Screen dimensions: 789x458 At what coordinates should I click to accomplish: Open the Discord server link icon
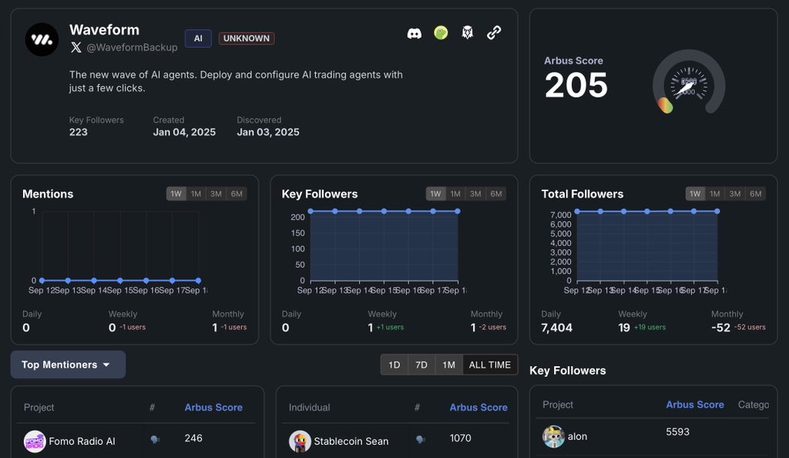tap(415, 32)
